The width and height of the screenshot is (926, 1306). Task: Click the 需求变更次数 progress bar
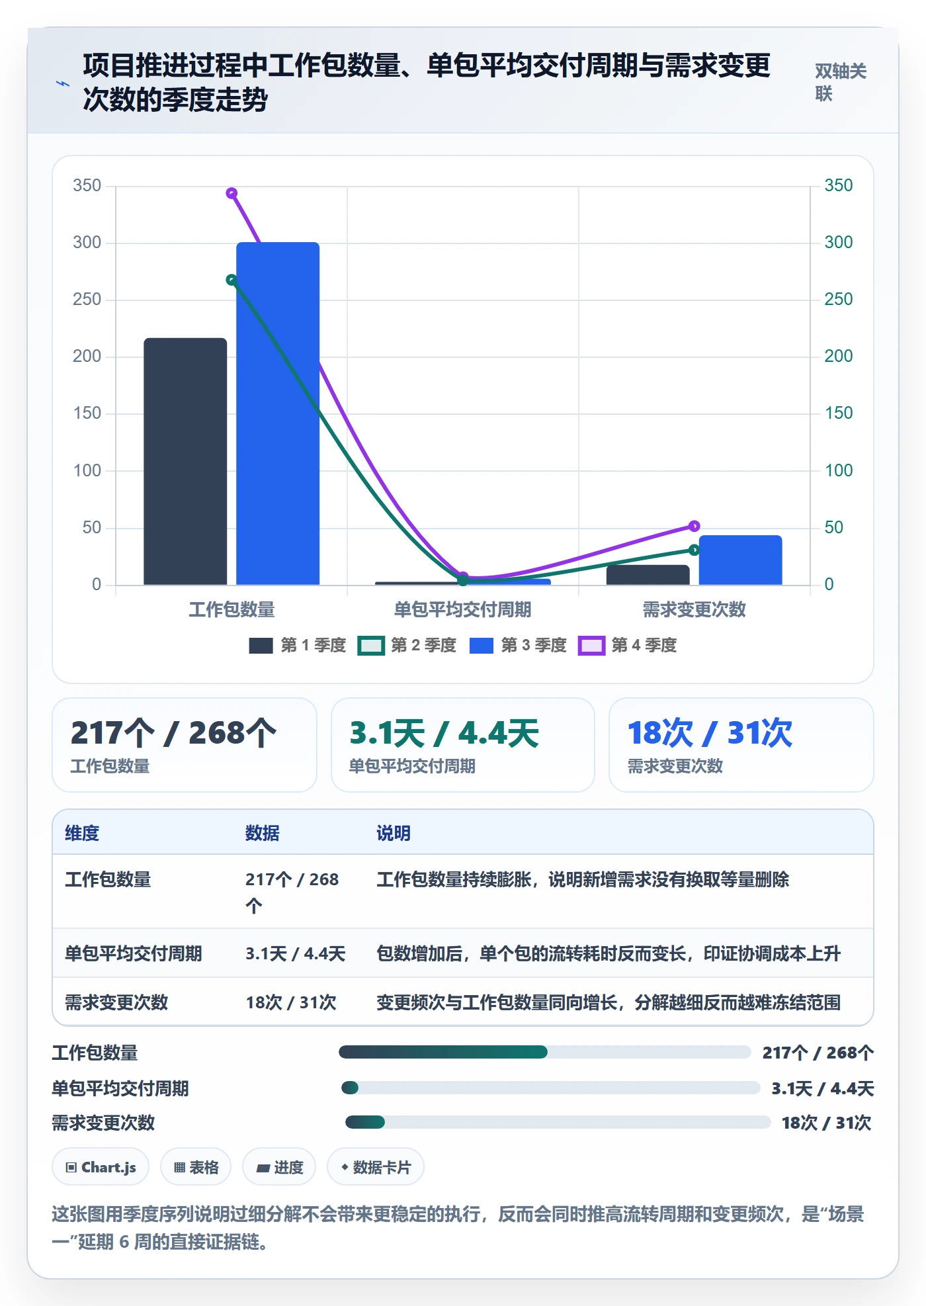click(x=558, y=1122)
